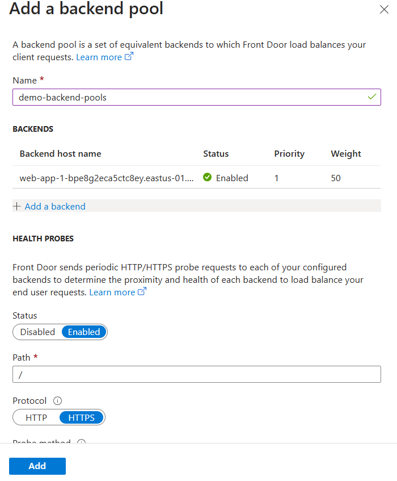Select the web-app-1 backend host row

tap(107, 178)
